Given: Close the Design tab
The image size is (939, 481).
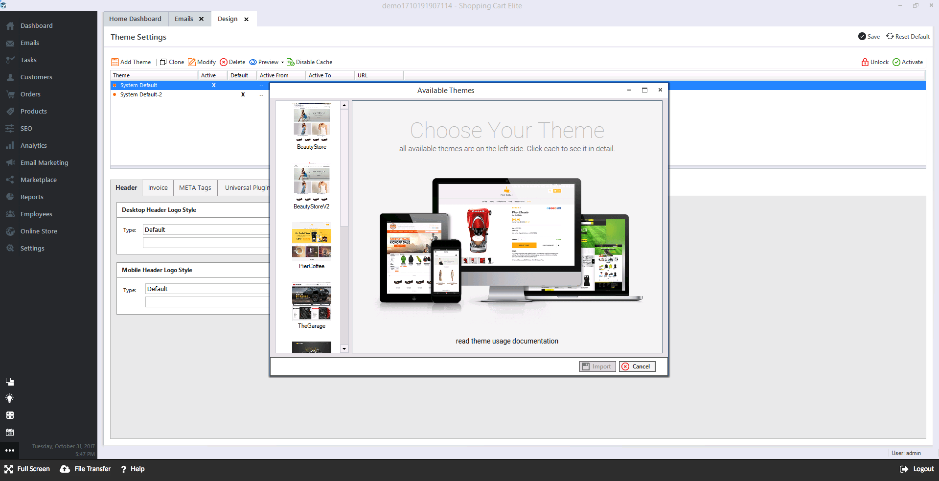Looking at the screenshot, I should (246, 20).
